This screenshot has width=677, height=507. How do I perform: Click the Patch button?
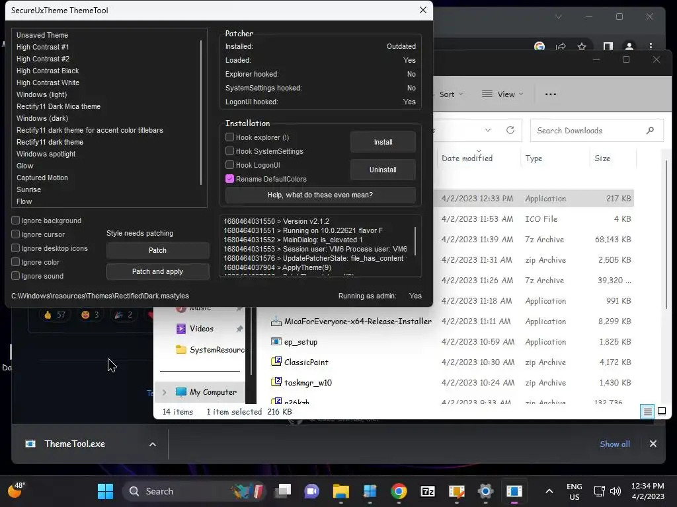[157, 250]
